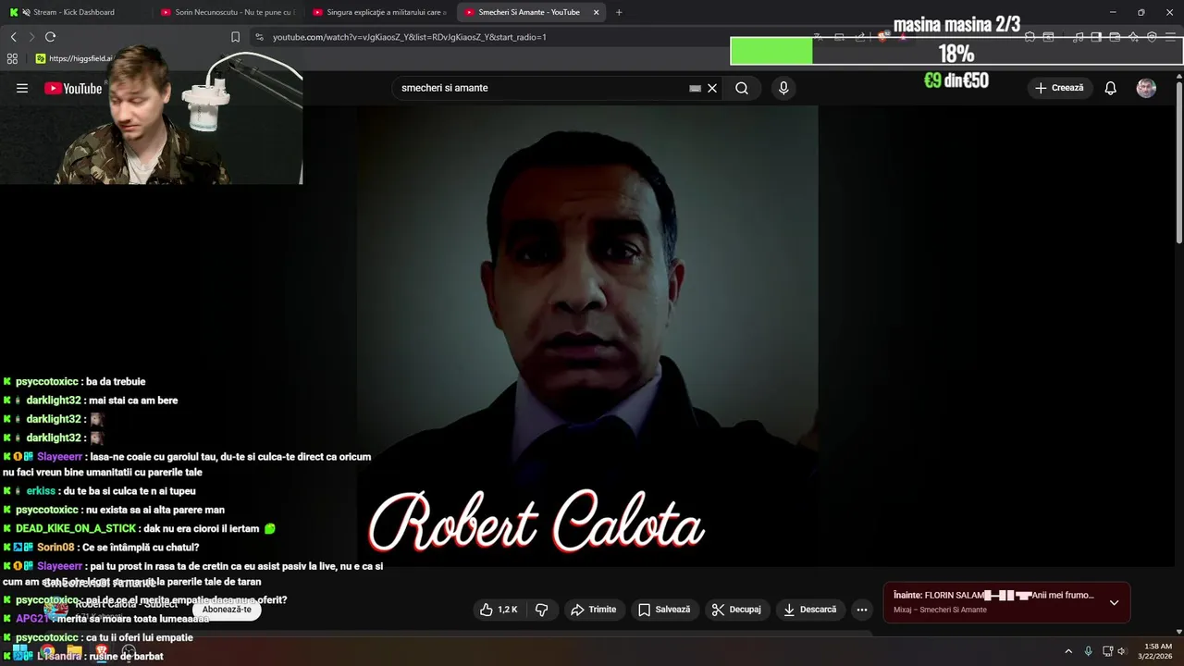The width and height of the screenshot is (1184, 666).
Task: Open the media playlist music-note icon
Action: coord(1078,37)
